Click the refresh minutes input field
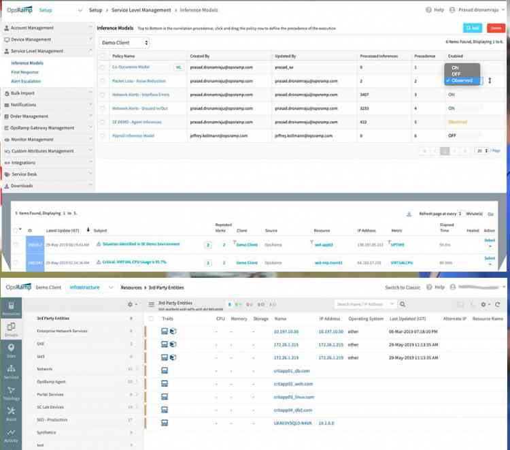The image size is (510, 450). (460, 214)
